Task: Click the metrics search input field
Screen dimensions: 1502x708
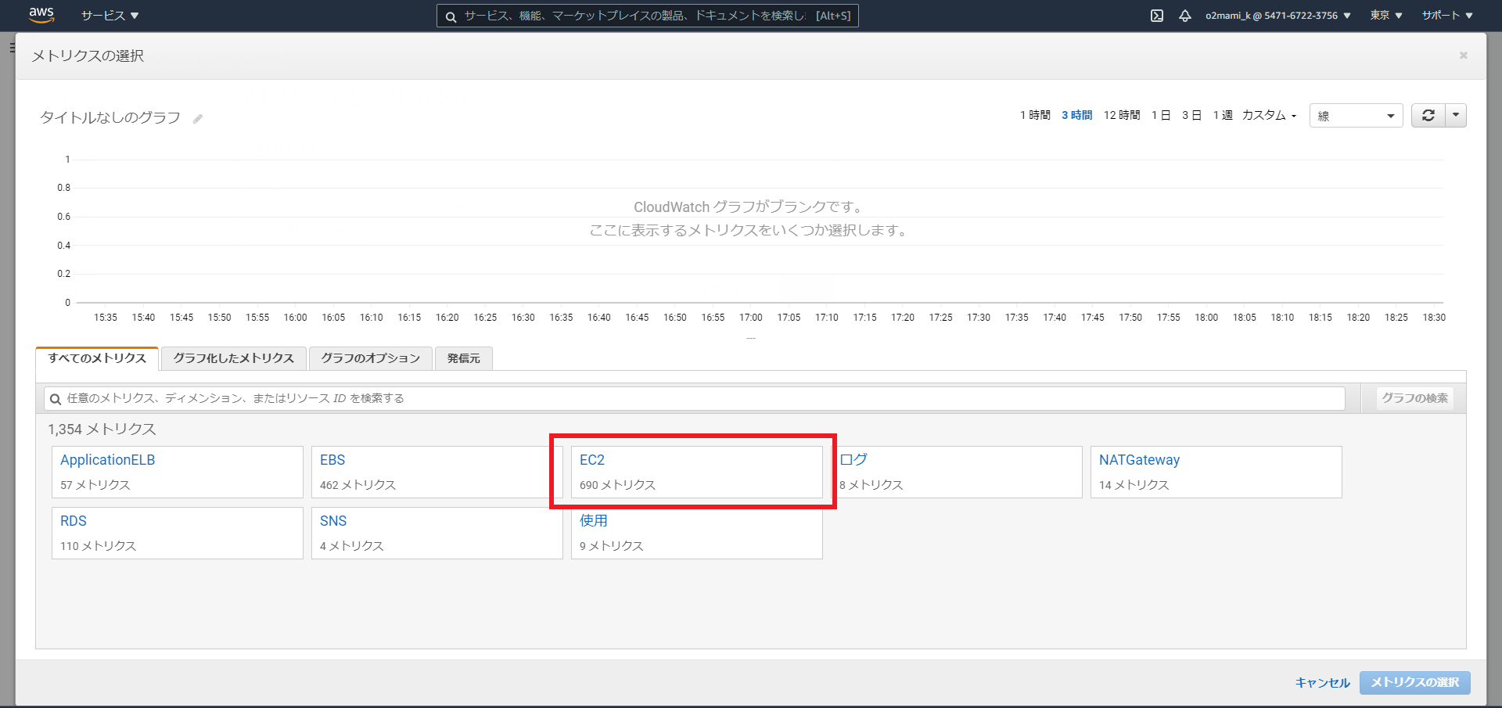Action: coord(695,398)
